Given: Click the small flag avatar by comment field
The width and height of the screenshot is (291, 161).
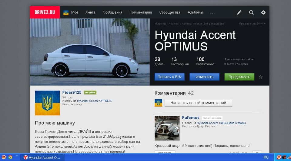Looking at the screenshot, I should click(x=158, y=103).
